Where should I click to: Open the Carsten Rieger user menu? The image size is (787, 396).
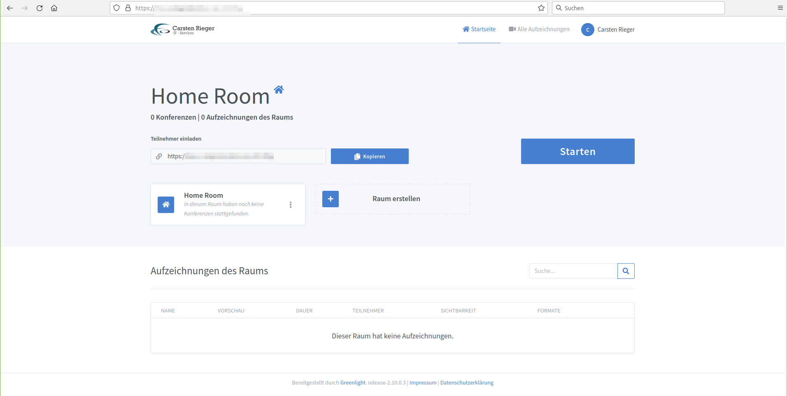608,30
